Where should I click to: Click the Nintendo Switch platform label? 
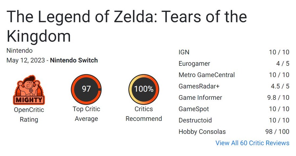pyautogui.click(x=74, y=60)
